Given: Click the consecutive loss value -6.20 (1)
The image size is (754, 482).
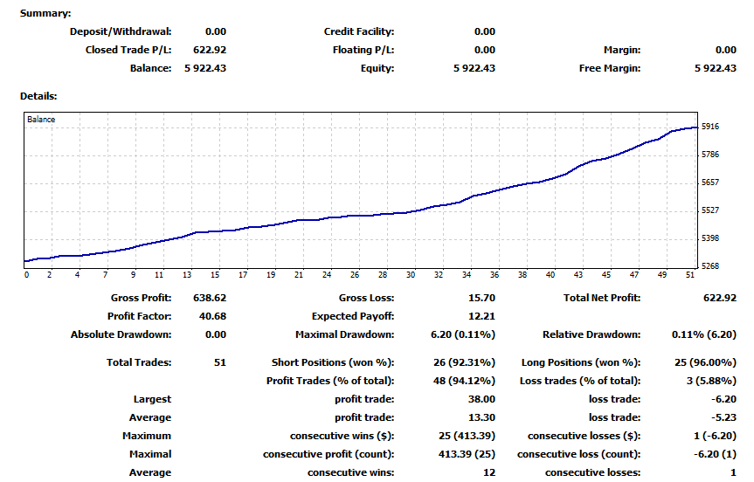Looking at the screenshot, I should 715,454.
